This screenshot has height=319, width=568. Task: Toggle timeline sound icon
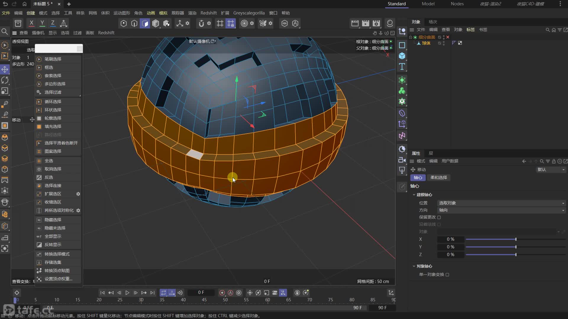pos(180,293)
